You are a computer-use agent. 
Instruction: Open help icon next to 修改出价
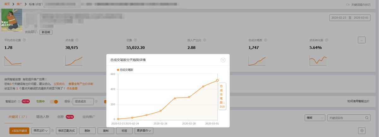(x=53, y=131)
